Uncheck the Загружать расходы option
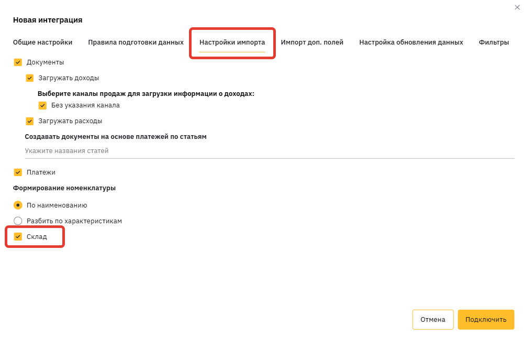525x337 pixels. click(30, 121)
